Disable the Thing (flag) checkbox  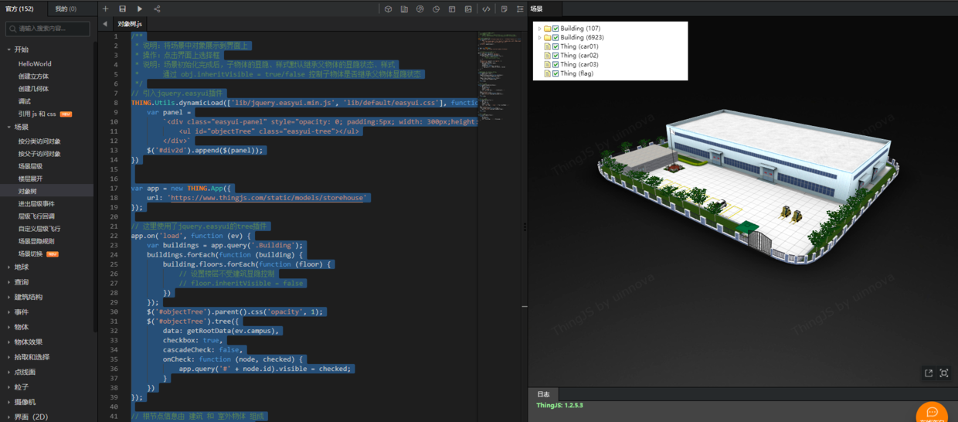click(x=555, y=73)
